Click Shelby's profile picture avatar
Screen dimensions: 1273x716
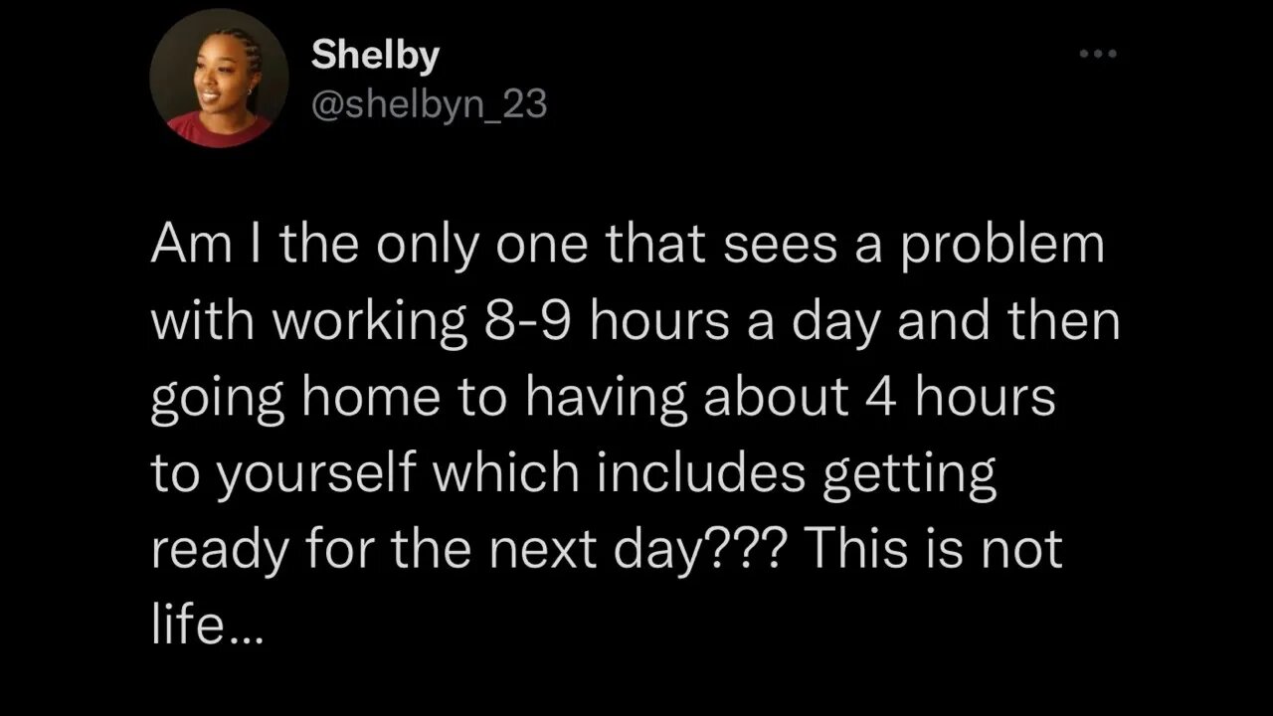(219, 80)
